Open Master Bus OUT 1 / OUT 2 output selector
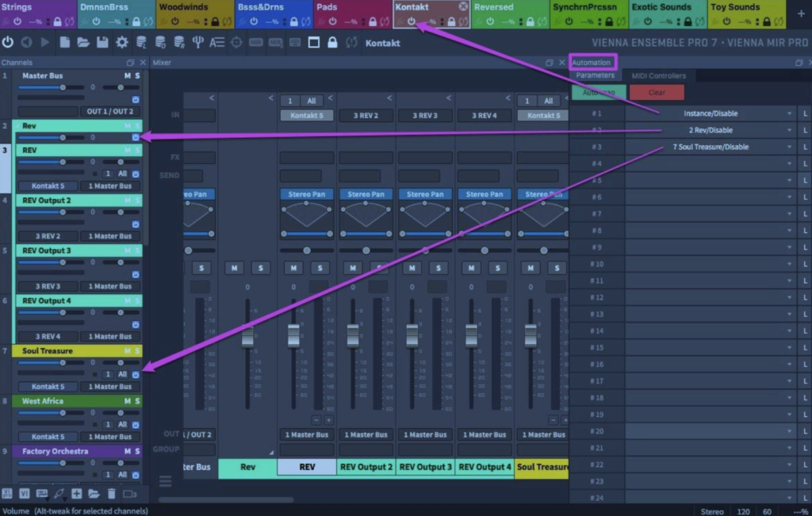This screenshot has width=812, height=516. point(110,111)
